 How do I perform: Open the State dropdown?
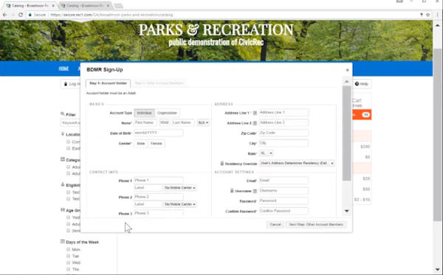point(266,153)
